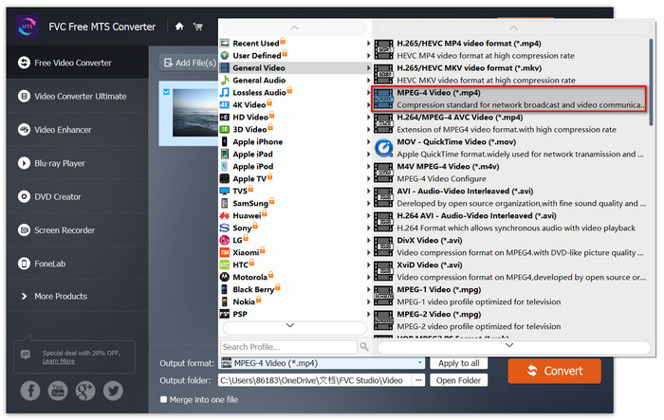The height and width of the screenshot is (420, 664).
Task: Select the Sony device category
Action: (x=295, y=228)
